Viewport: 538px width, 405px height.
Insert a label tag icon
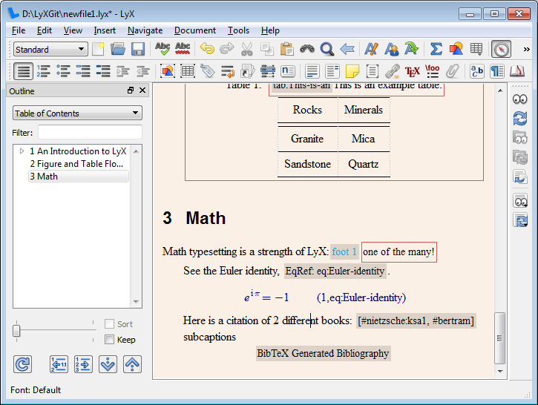(207, 71)
